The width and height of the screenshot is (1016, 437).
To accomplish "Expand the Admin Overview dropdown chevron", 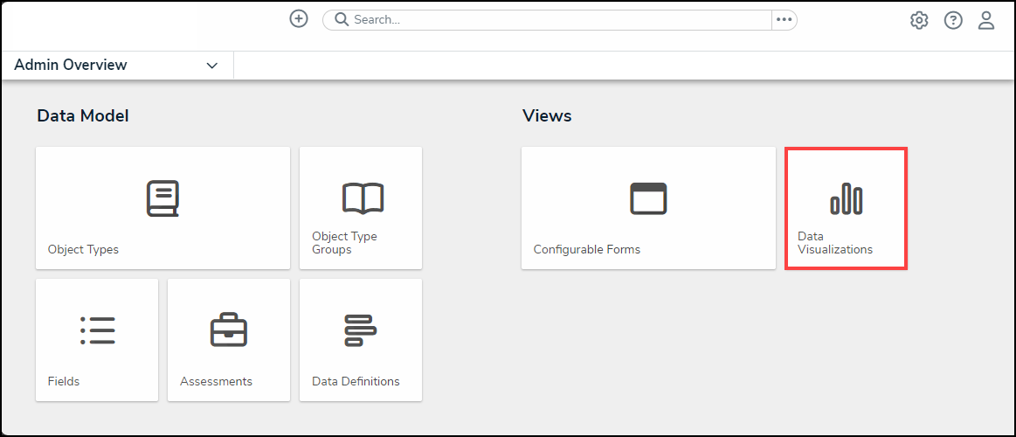I will (x=212, y=66).
